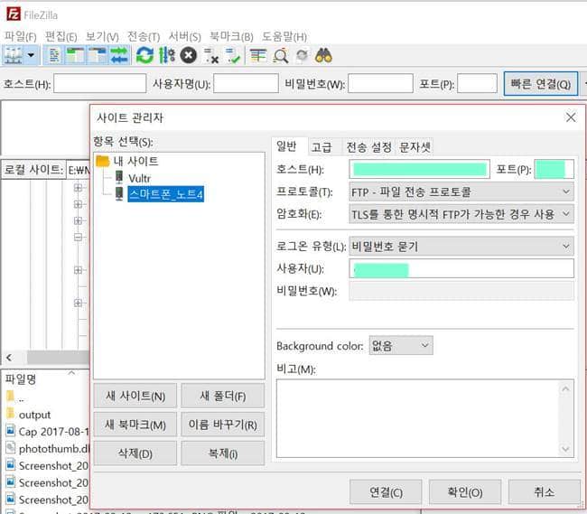Click the quick connect 비밀번호(W) field
This screenshot has width=587, height=514.
[x=380, y=83]
